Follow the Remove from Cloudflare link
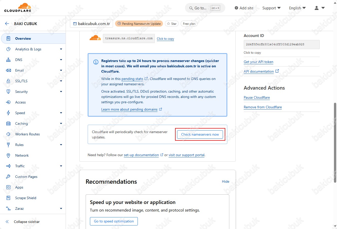Screen dimensions: 337x229 [263, 107]
